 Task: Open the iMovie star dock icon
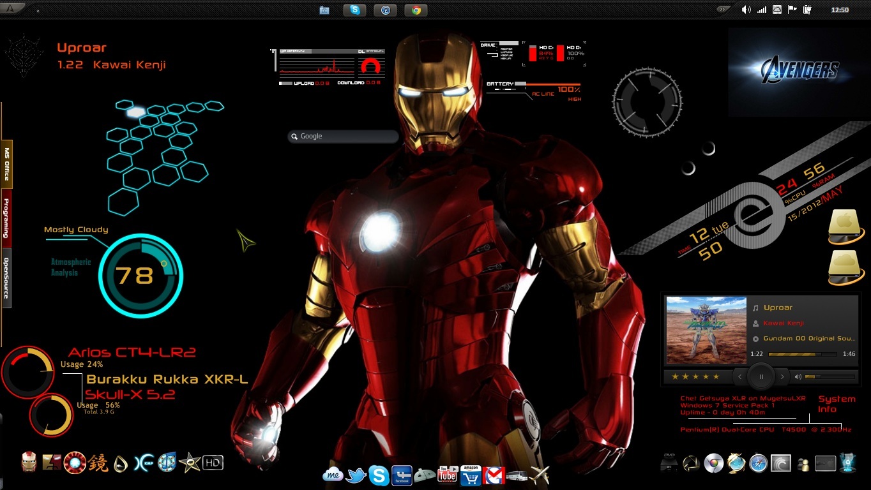190,462
